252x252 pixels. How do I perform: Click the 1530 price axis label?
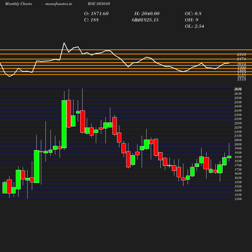point(238,186)
